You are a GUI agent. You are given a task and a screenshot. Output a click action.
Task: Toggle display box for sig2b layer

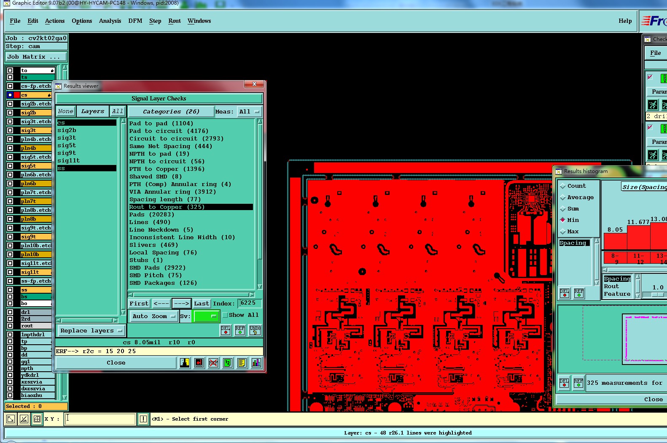(10, 113)
